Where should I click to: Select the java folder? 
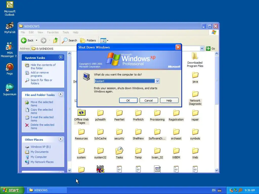(x=195, y=77)
